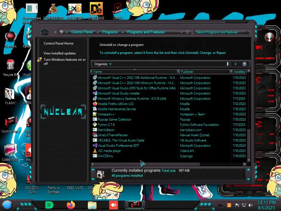This screenshot has width=281, height=211.
Task: Click the network tray icon
Action: [244, 205]
